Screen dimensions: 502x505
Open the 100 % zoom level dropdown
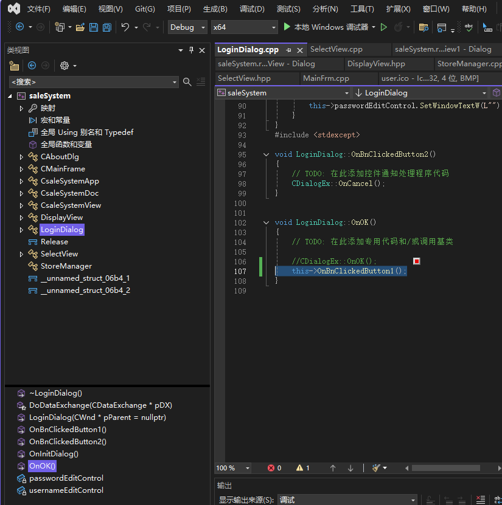[248, 468]
